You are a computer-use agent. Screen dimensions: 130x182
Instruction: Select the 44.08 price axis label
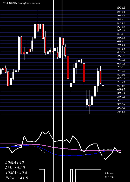coord(121,71)
